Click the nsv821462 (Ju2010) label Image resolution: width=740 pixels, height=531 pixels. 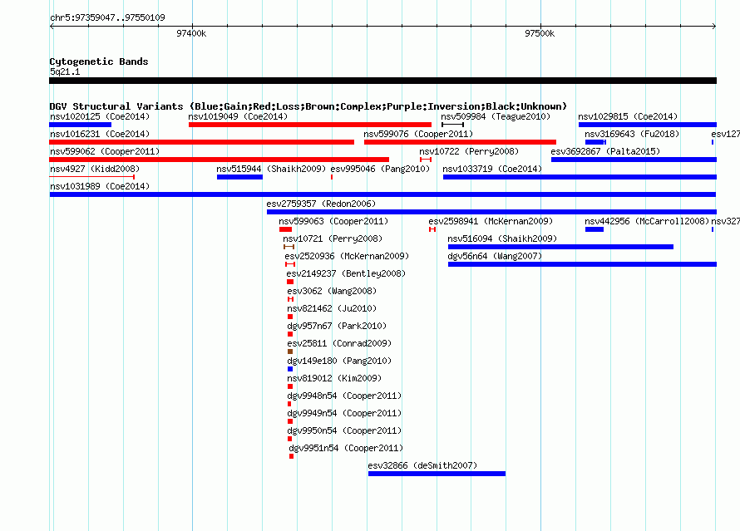tap(332, 308)
